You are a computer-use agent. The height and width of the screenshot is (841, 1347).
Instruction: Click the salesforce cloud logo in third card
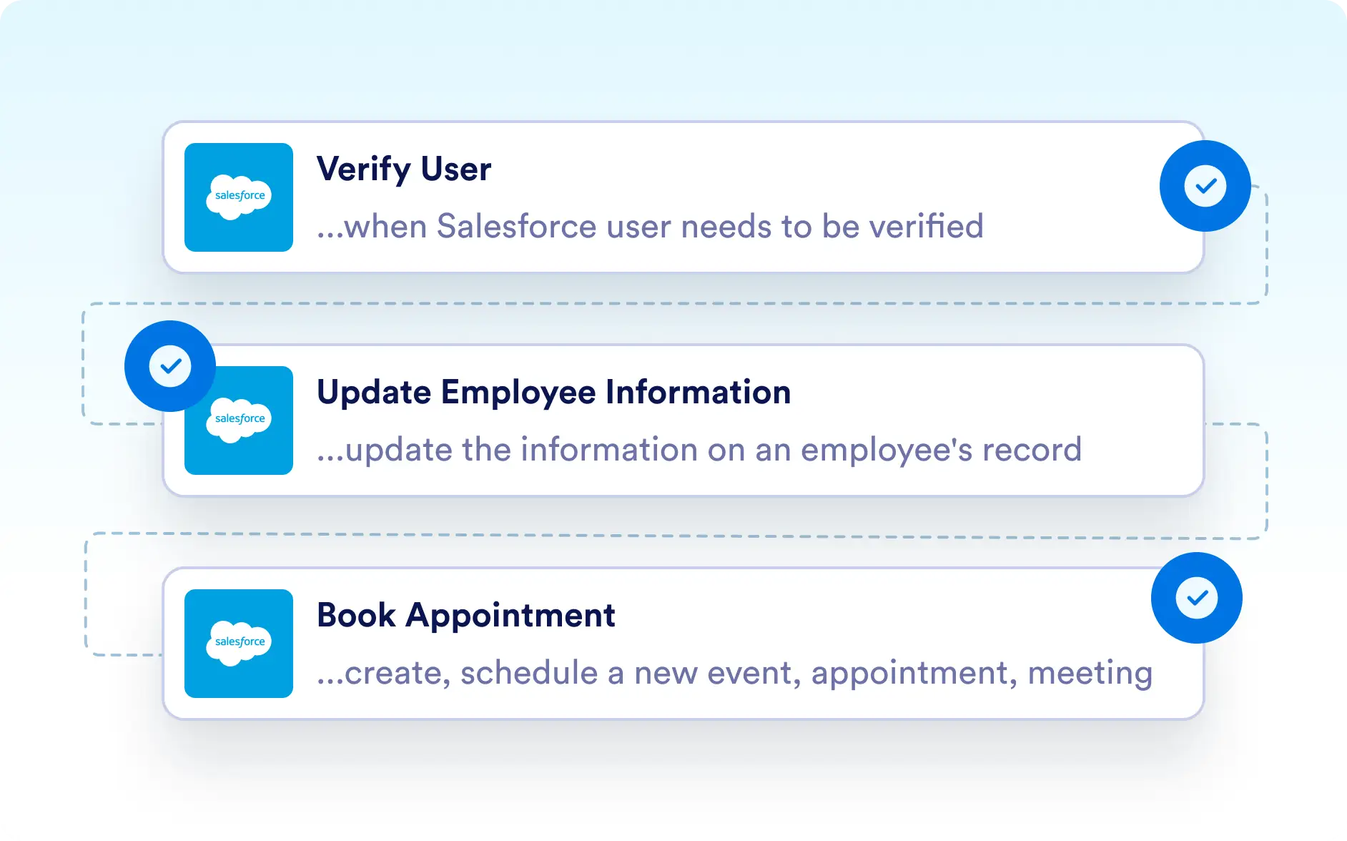tap(239, 643)
